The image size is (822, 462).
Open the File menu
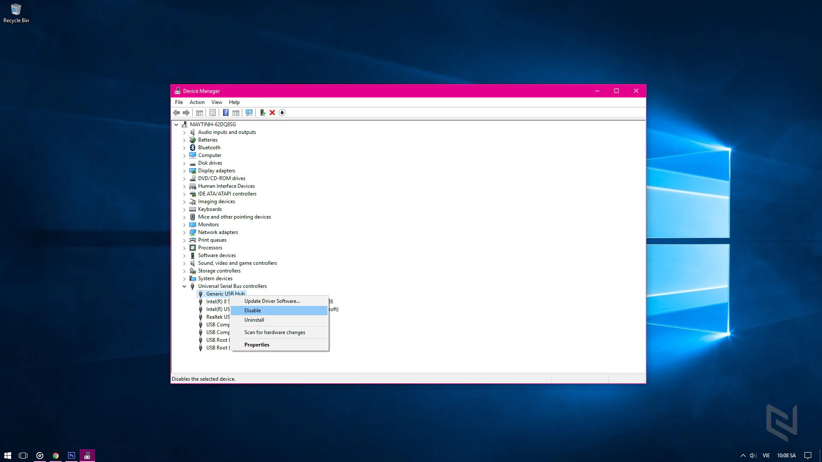179,102
